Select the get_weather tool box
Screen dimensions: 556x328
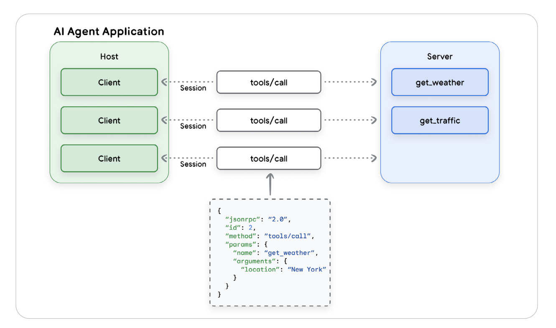click(440, 82)
